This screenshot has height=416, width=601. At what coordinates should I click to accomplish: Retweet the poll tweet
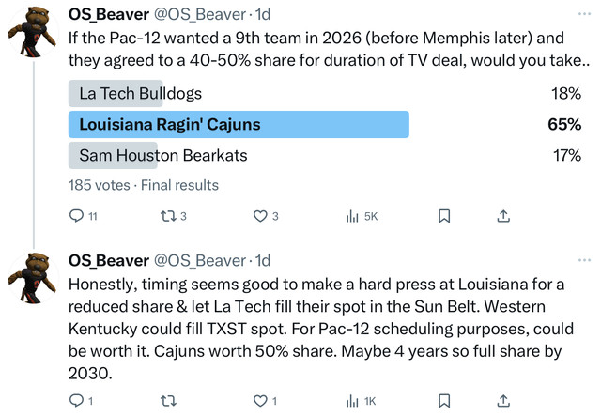pos(169,216)
